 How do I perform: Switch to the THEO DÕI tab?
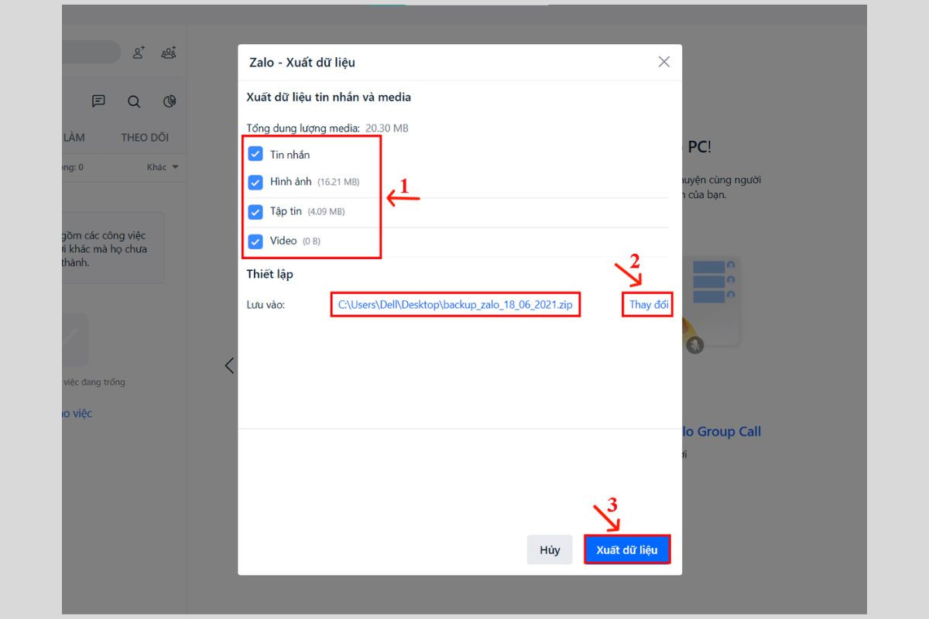pyautogui.click(x=145, y=138)
